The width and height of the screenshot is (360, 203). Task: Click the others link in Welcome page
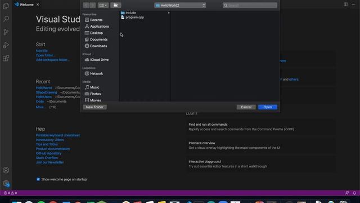294,80
